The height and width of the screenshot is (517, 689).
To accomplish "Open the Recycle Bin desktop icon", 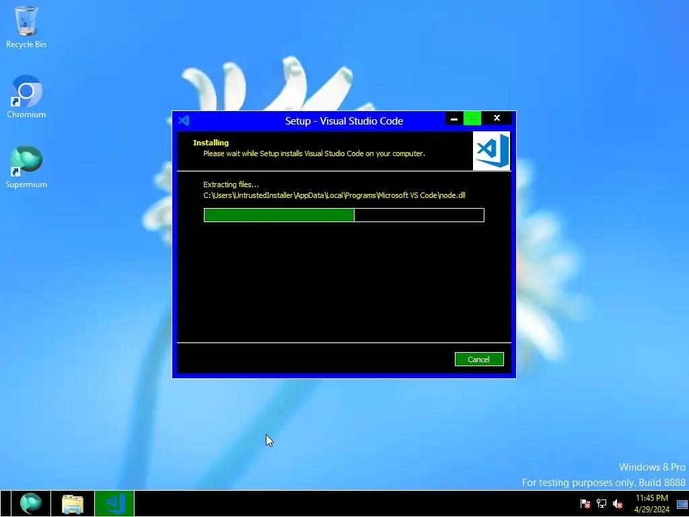I will [26, 27].
